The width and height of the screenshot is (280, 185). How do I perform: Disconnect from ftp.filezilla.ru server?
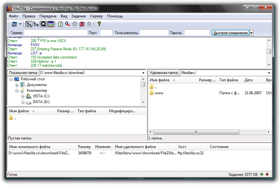[82, 24]
